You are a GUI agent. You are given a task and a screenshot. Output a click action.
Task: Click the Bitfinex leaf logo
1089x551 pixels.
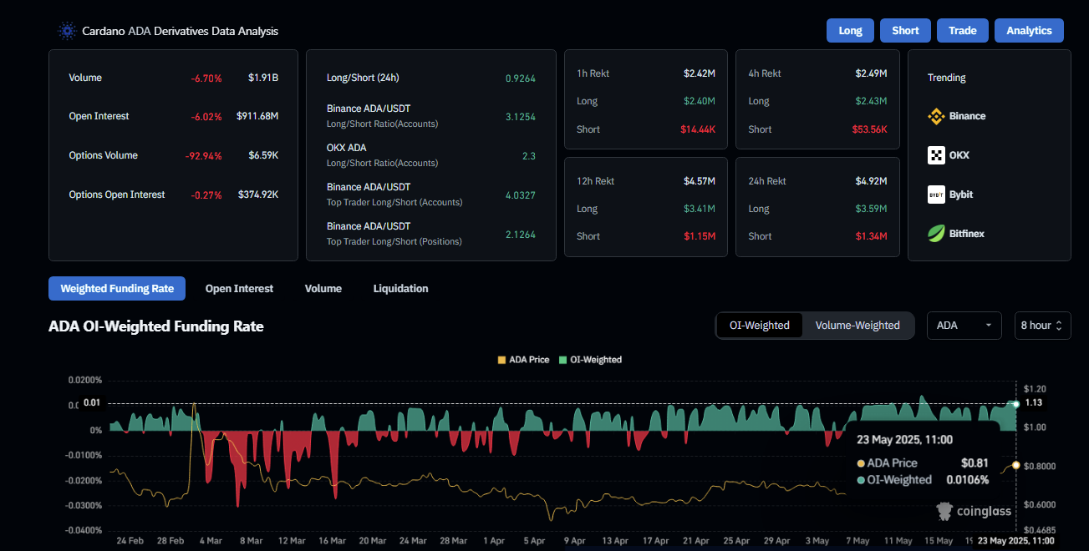pyautogui.click(x=936, y=234)
